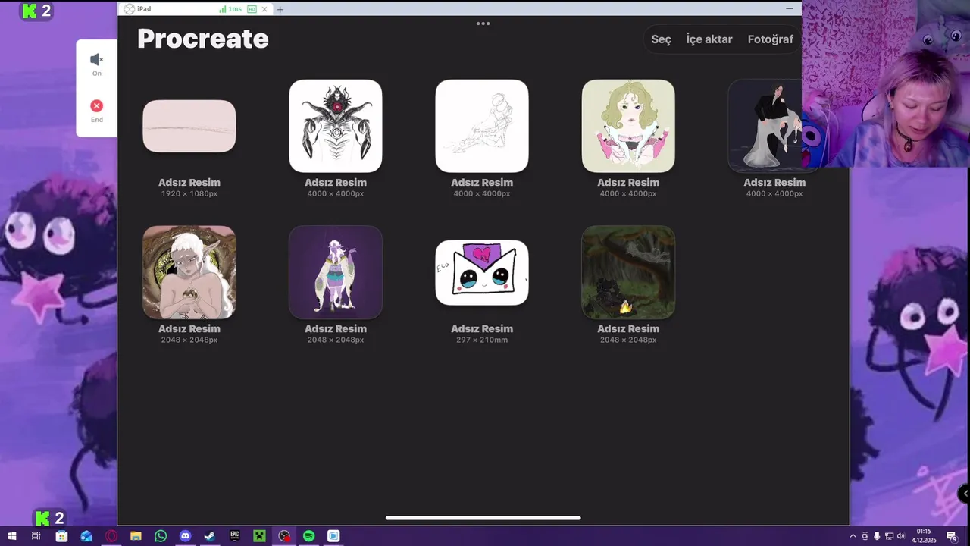Open the pencil sketch of sitting figure
Image resolution: width=970 pixels, height=546 pixels.
[482, 126]
